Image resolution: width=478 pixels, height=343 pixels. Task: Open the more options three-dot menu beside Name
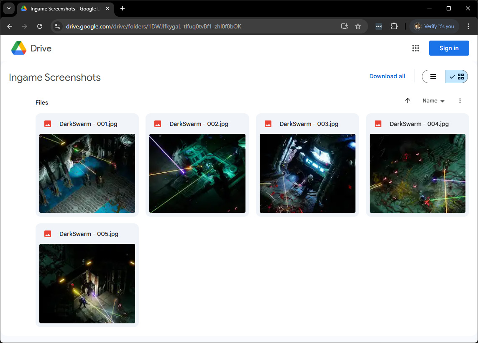[x=460, y=101]
